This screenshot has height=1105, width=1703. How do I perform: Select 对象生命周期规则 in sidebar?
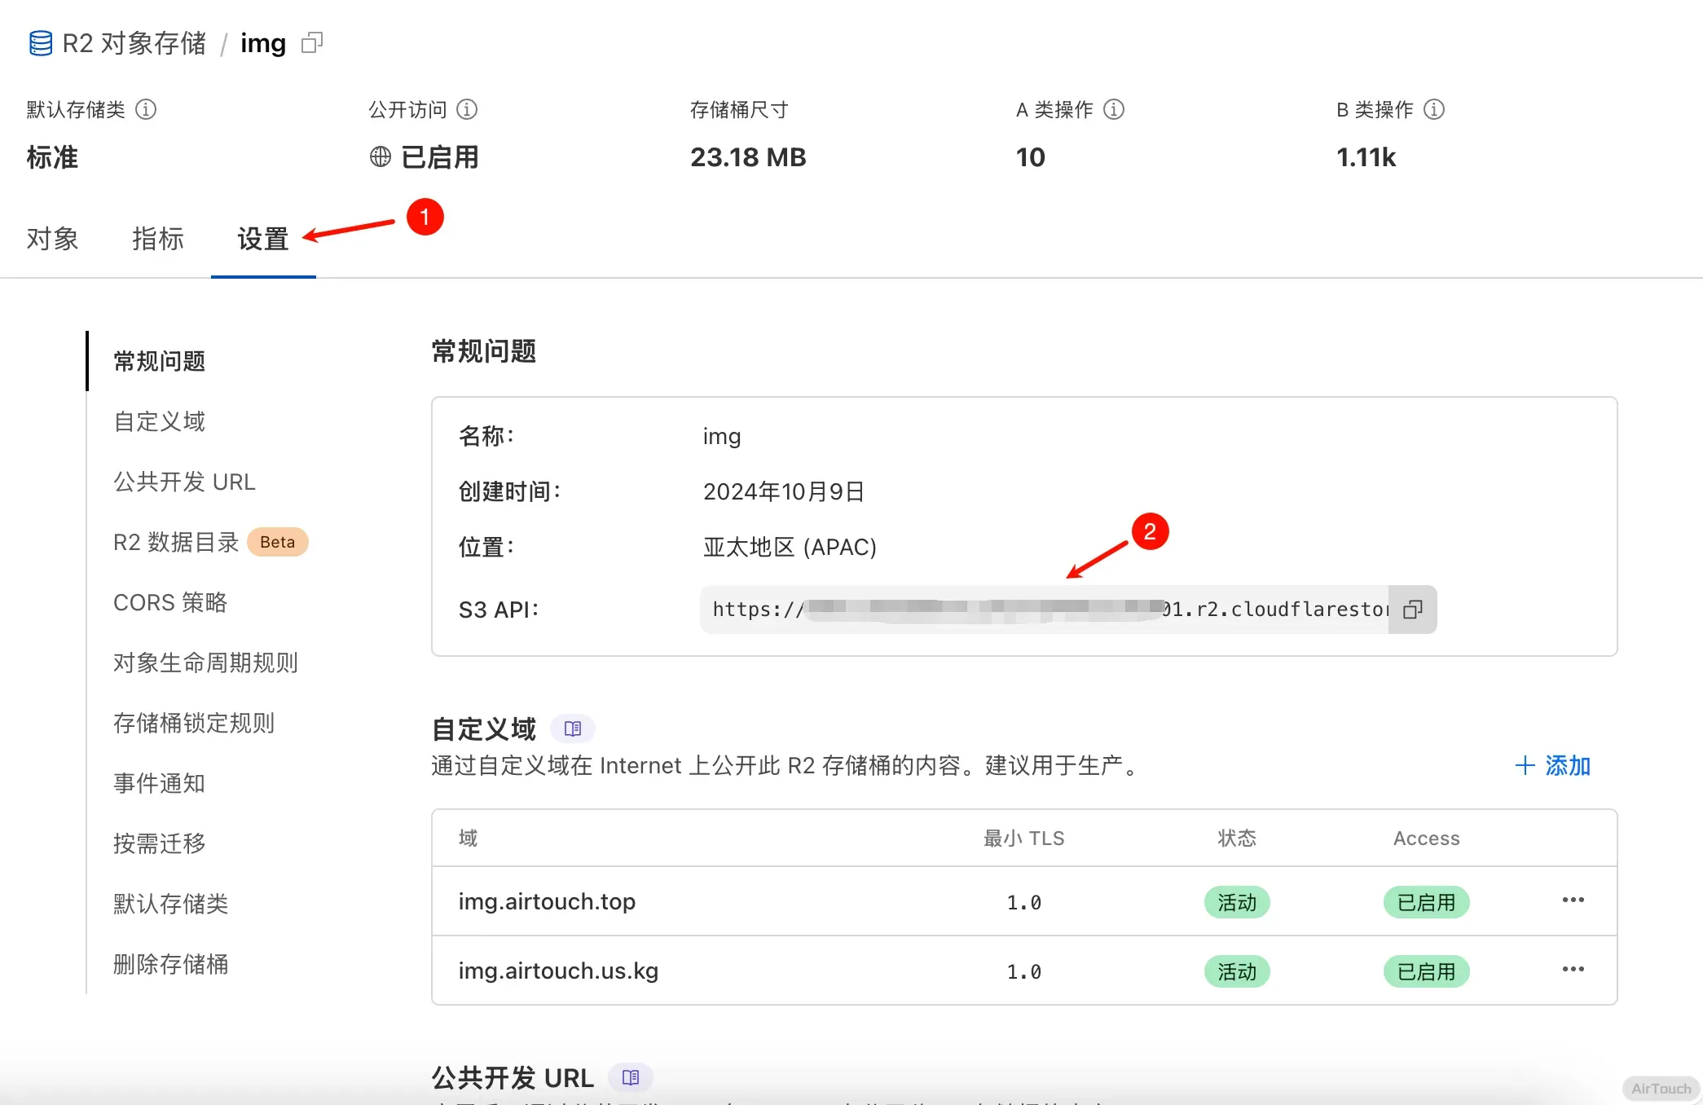[x=205, y=663]
